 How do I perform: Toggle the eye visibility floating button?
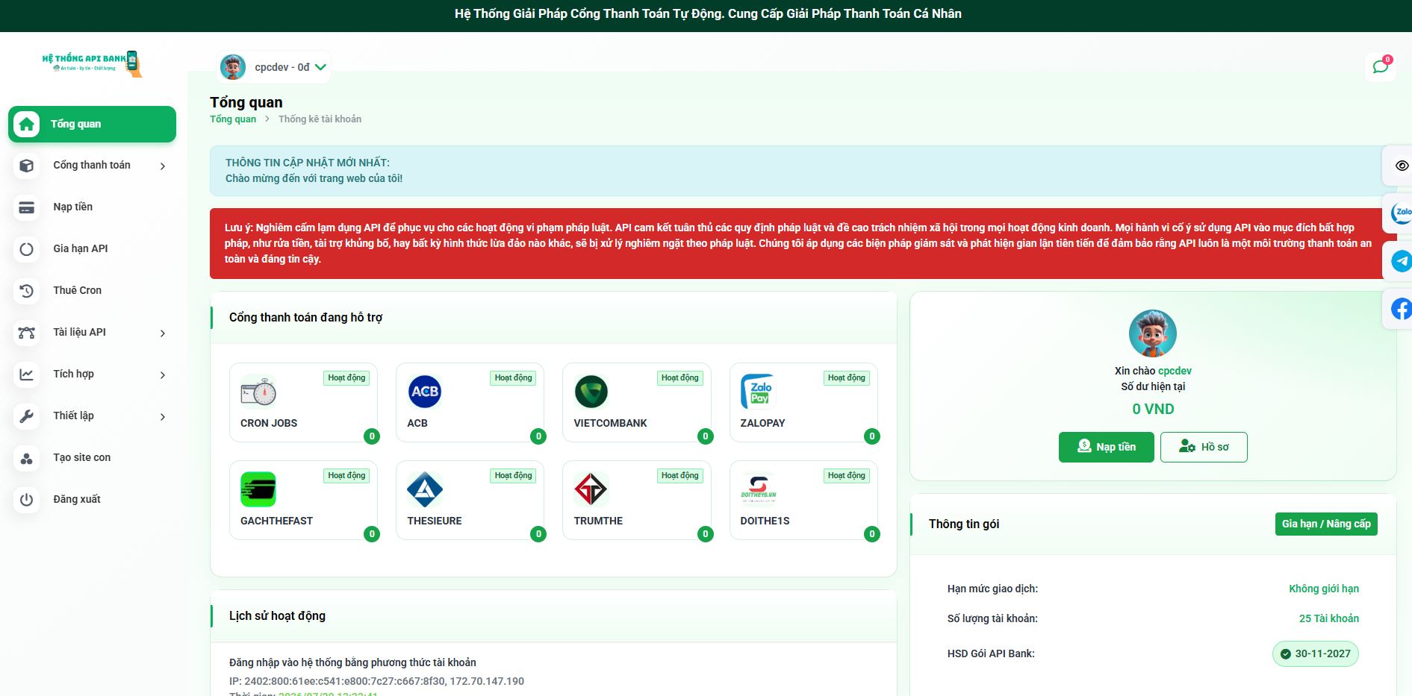click(1402, 166)
